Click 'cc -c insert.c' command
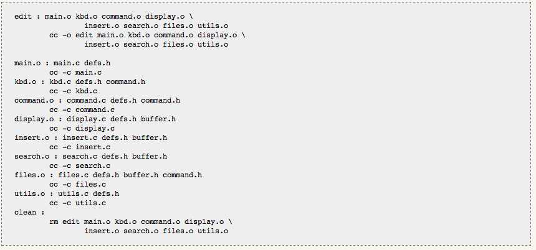 point(80,147)
